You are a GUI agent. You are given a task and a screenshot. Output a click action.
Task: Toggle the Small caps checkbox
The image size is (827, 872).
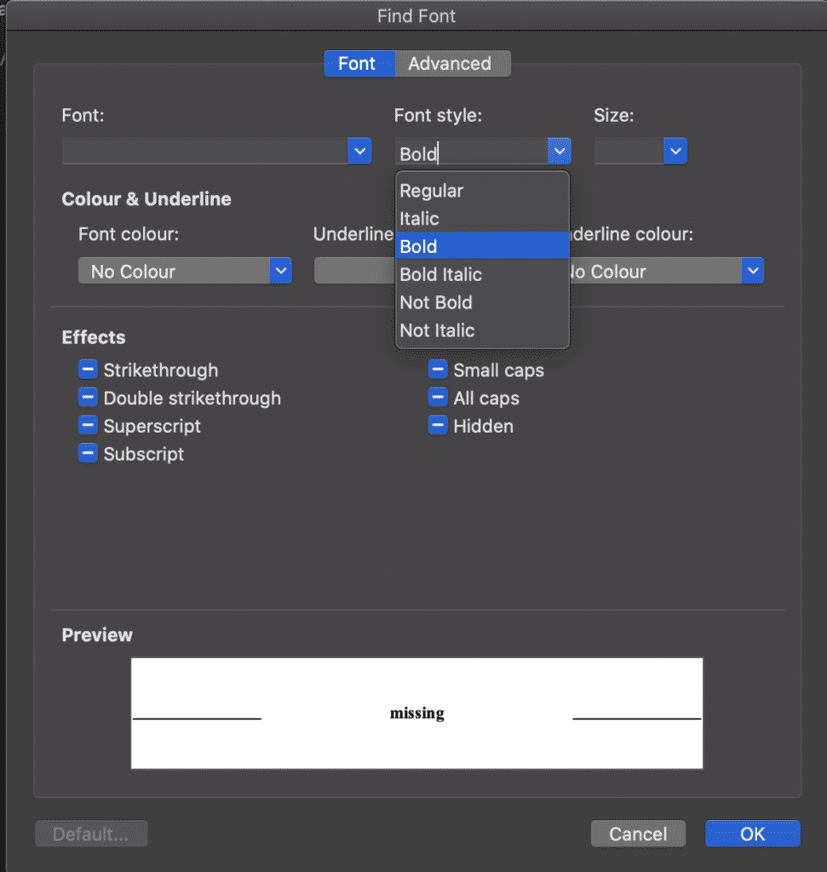click(438, 370)
